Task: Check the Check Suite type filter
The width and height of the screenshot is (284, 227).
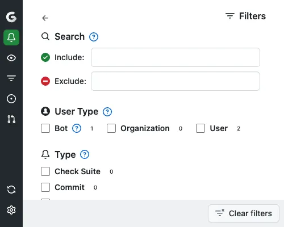Action: (45, 171)
